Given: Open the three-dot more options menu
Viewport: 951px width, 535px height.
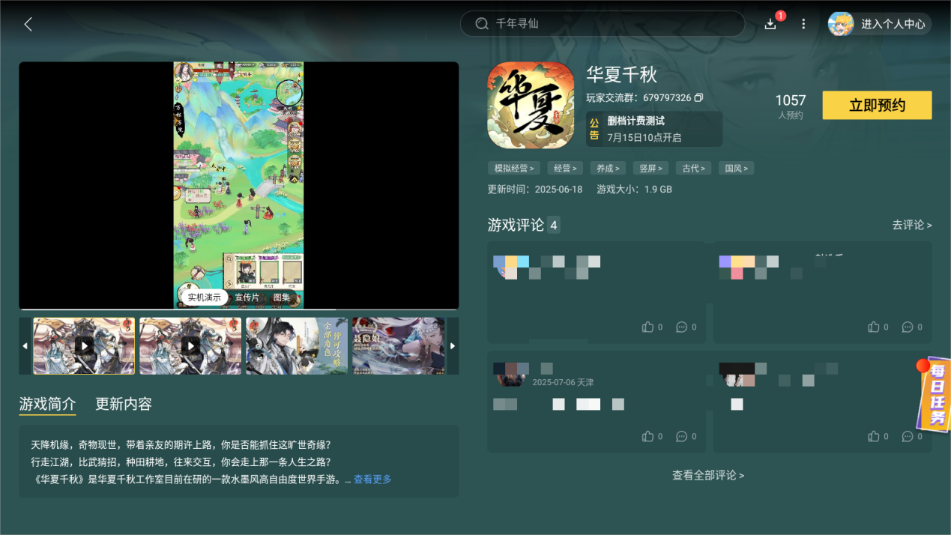Looking at the screenshot, I should coord(803,23).
